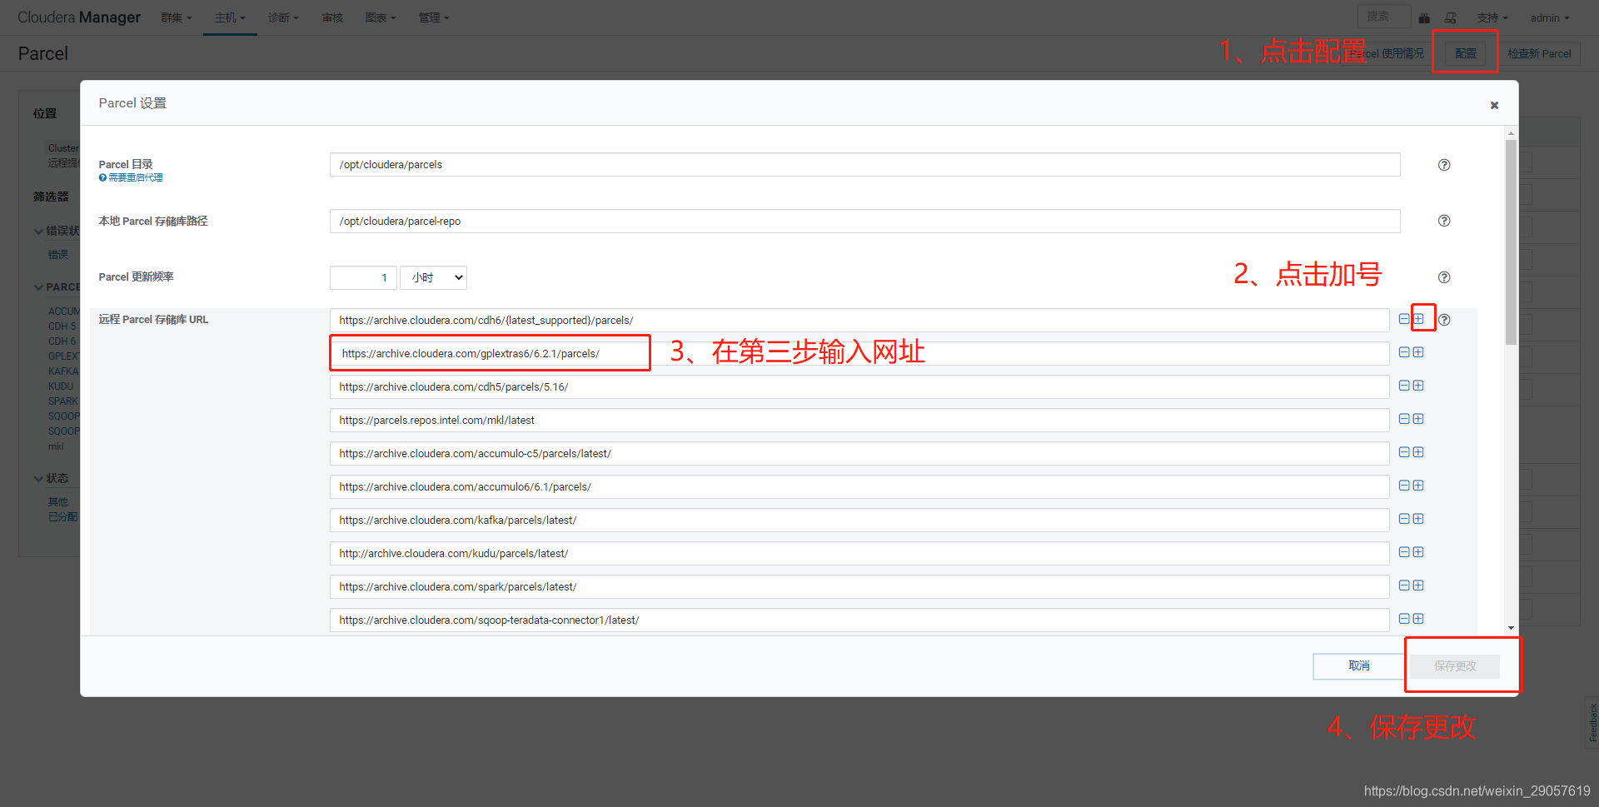Viewport: 1599px width, 807px height.
Task: Click help icon for Parcel 更新频率
Action: 1444,277
